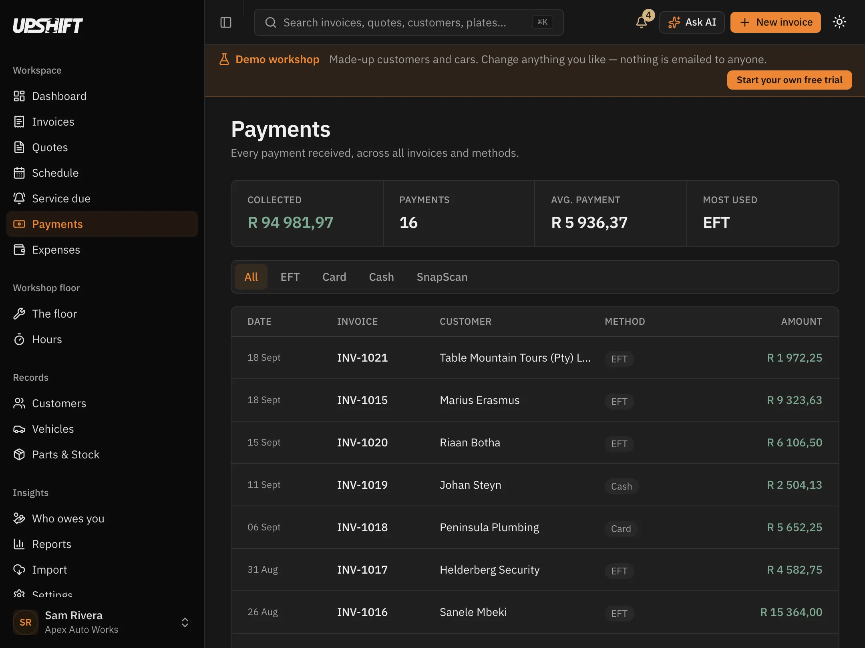Go to Import page
The height and width of the screenshot is (648, 865).
click(x=102, y=570)
